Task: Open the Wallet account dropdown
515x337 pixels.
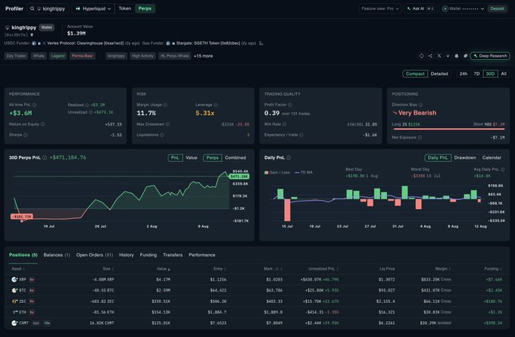Action: (x=463, y=8)
